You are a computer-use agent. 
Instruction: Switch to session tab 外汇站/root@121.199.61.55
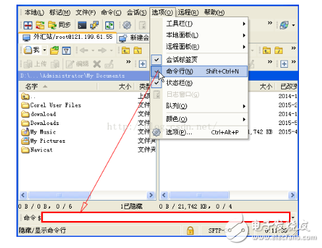[68, 37]
